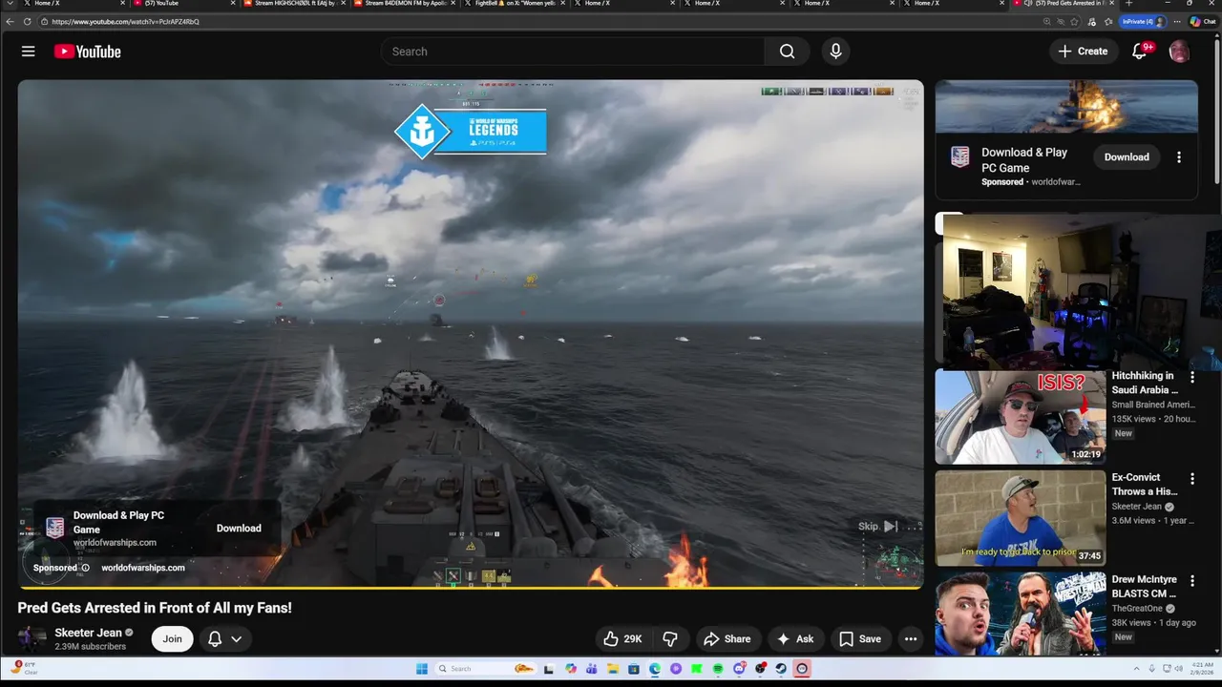Open Ex-Convict Throws a His... video thumbnail
1222x687 pixels.
(x=1020, y=518)
